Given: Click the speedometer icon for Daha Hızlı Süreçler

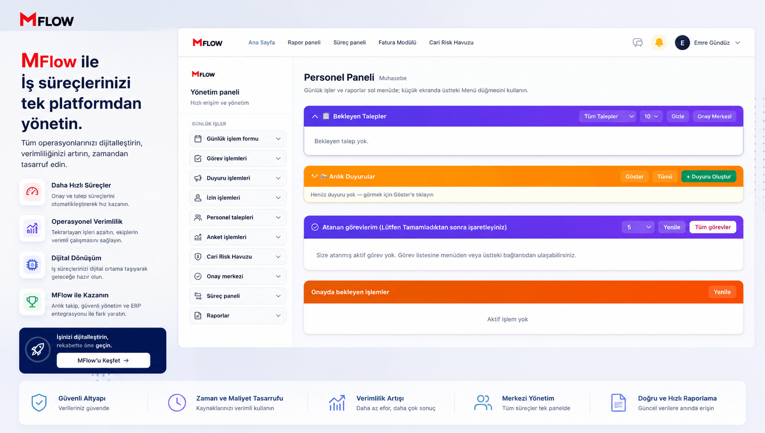Looking at the screenshot, I should point(32,191).
